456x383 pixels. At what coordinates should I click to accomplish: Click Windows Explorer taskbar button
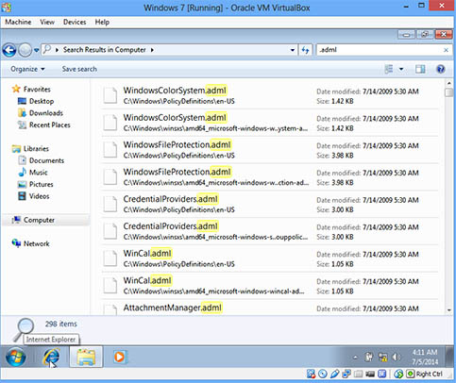86,358
